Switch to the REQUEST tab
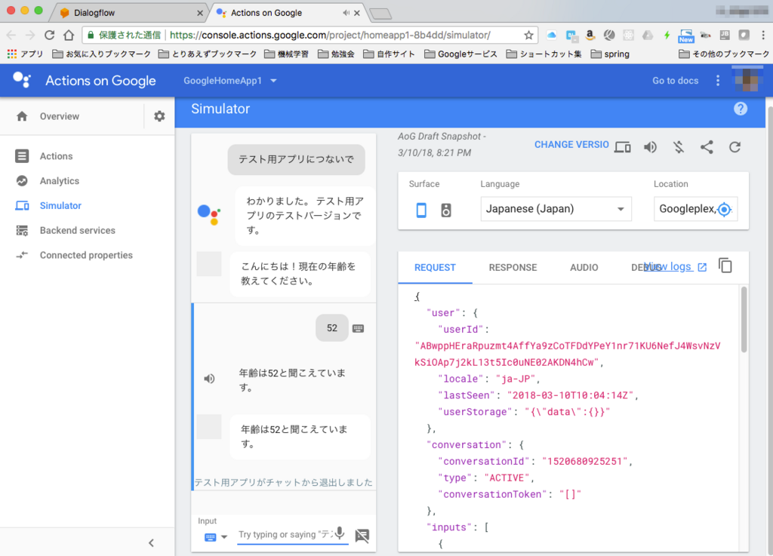The width and height of the screenshot is (773, 556). (435, 267)
